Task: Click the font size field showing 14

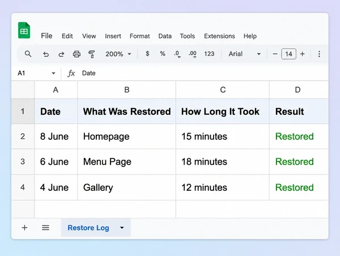Action: (288, 54)
